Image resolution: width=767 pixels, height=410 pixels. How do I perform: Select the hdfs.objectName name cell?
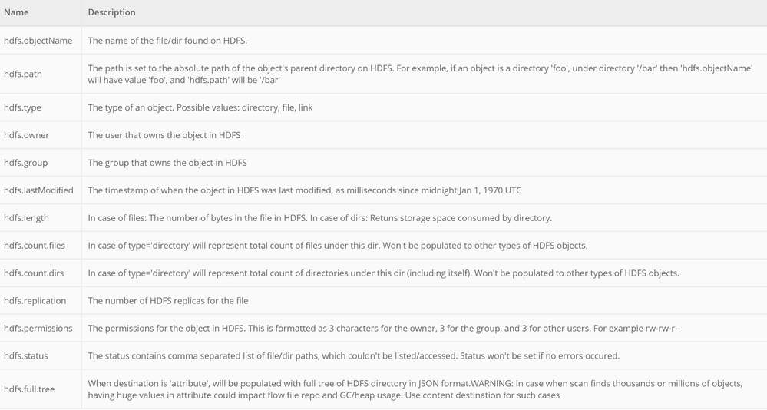(x=38, y=41)
